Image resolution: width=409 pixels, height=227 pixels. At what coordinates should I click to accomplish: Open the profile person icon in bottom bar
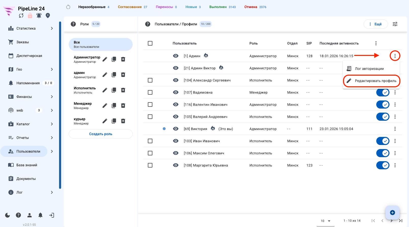tap(29, 215)
